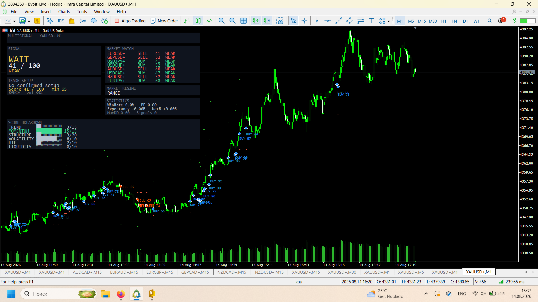Switch chart to bar chart mode

pyautogui.click(x=187, y=21)
